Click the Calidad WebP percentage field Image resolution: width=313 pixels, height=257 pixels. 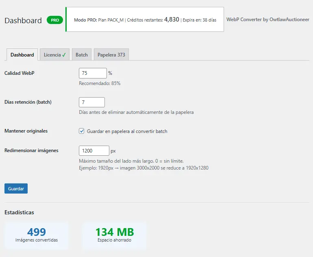(93, 73)
